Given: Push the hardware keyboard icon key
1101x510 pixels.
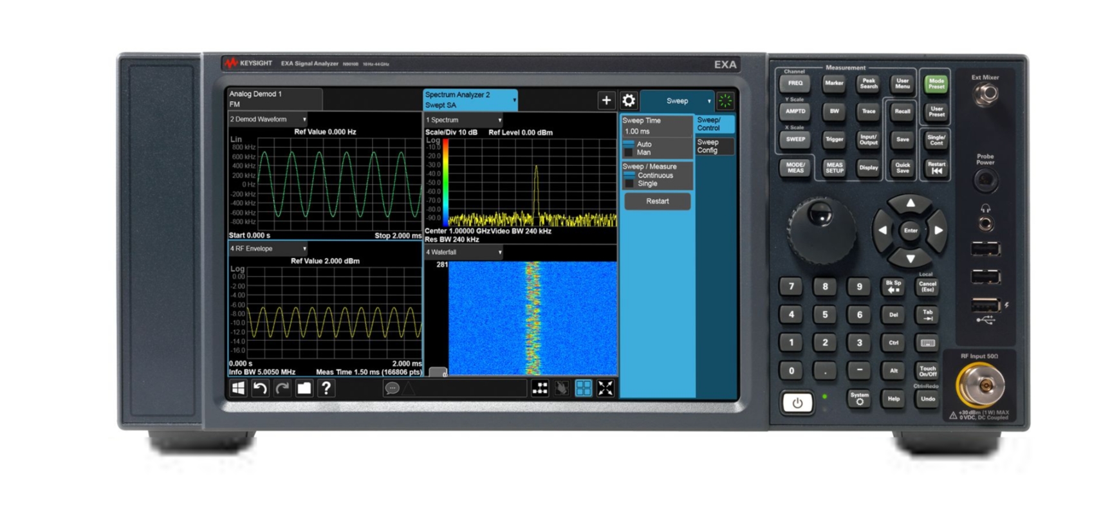Looking at the screenshot, I should click(x=927, y=343).
